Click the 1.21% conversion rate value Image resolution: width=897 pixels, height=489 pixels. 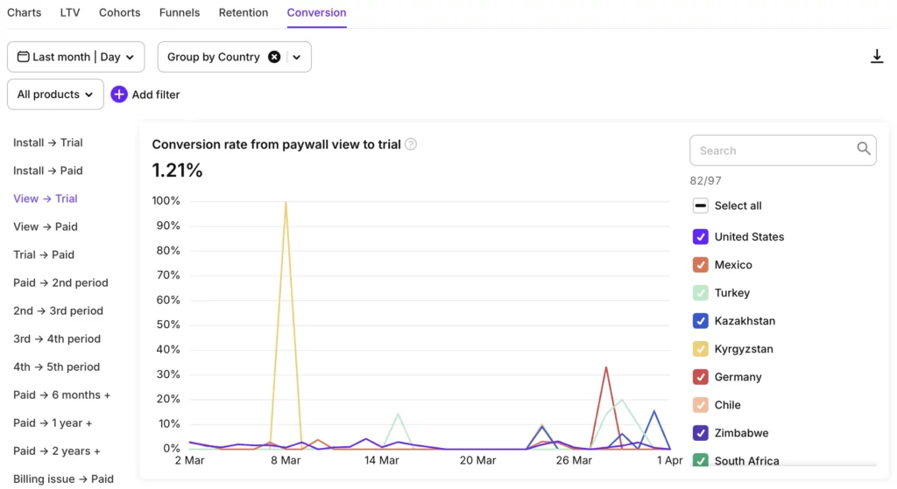[177, 171]
